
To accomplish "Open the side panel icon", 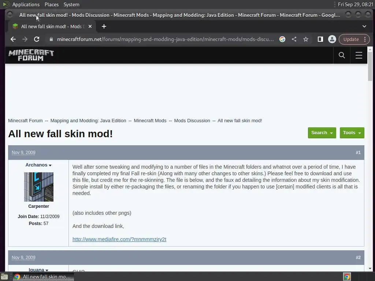I will click(320, 39).
